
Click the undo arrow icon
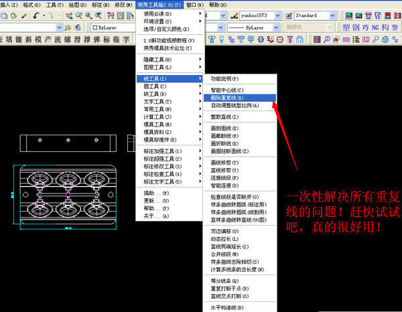pos(36,15)
